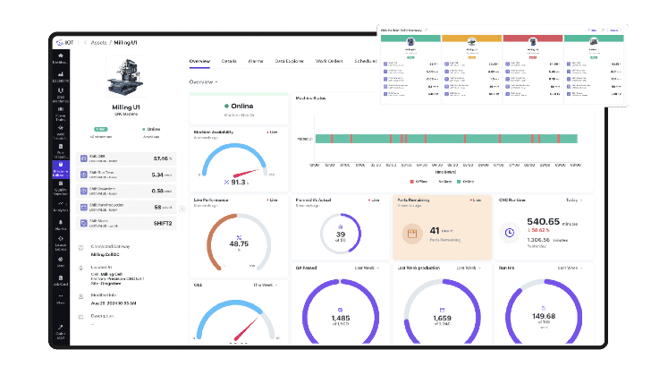651x367 pixels.
Task: Click the Modified Info person icon
Action: [81, 296]
